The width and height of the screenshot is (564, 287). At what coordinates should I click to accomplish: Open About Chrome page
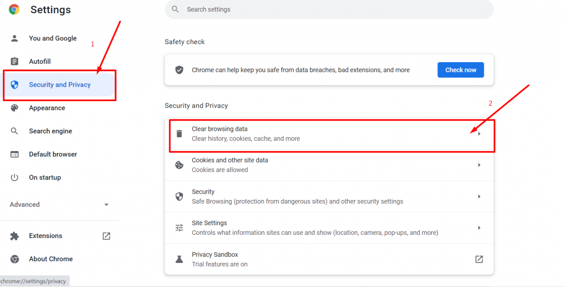click(x=51, y=259)
